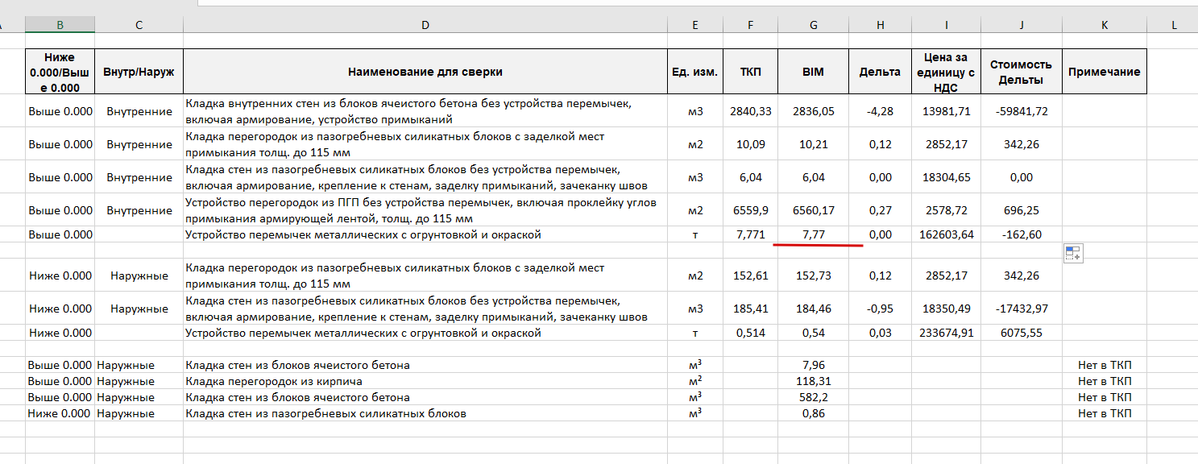The width and height of the screenshot is (1198, 464).
Task: Select column I header
Action: (947, 25)
